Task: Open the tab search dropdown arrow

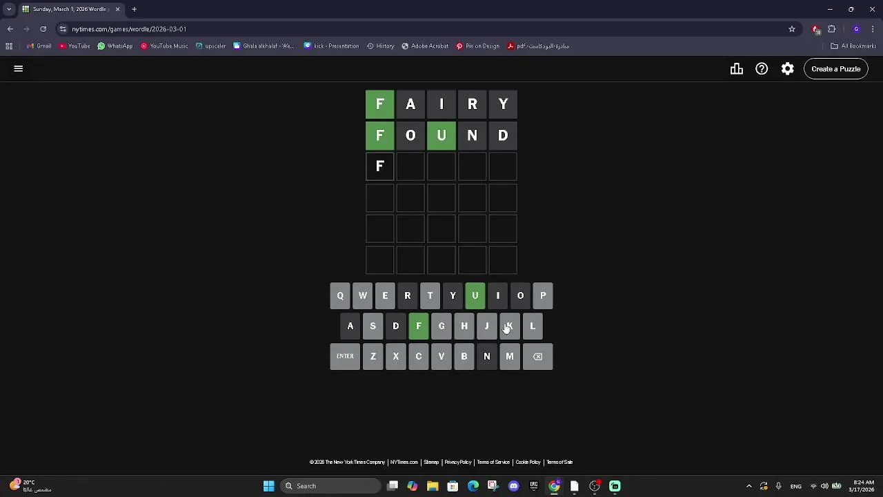Action: point(8,9)
